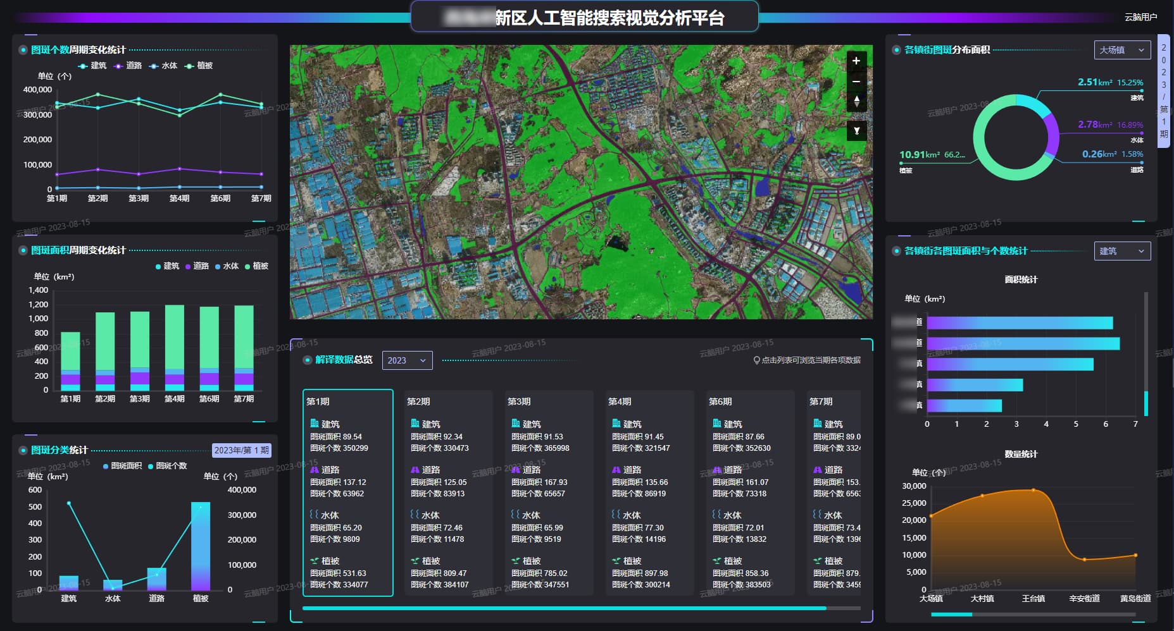The image size is (1174, 631).
Task: Click the horizontal scrollbar below period cards
Action: pyautogui.click(x=563, y=608)
